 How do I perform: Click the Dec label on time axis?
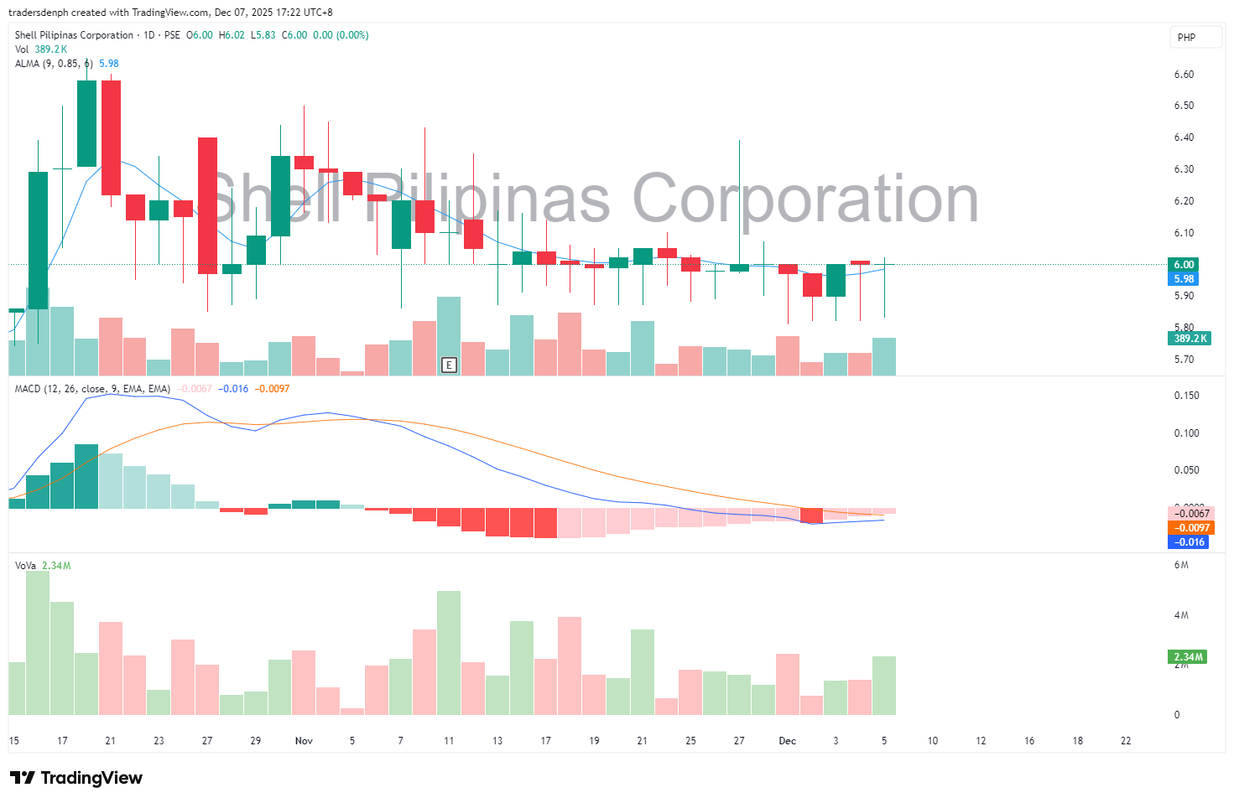787,741
